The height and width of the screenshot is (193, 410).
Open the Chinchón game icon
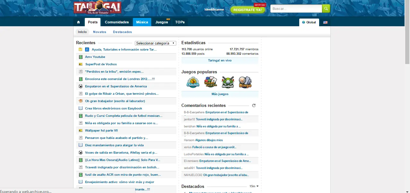(193, 82)
